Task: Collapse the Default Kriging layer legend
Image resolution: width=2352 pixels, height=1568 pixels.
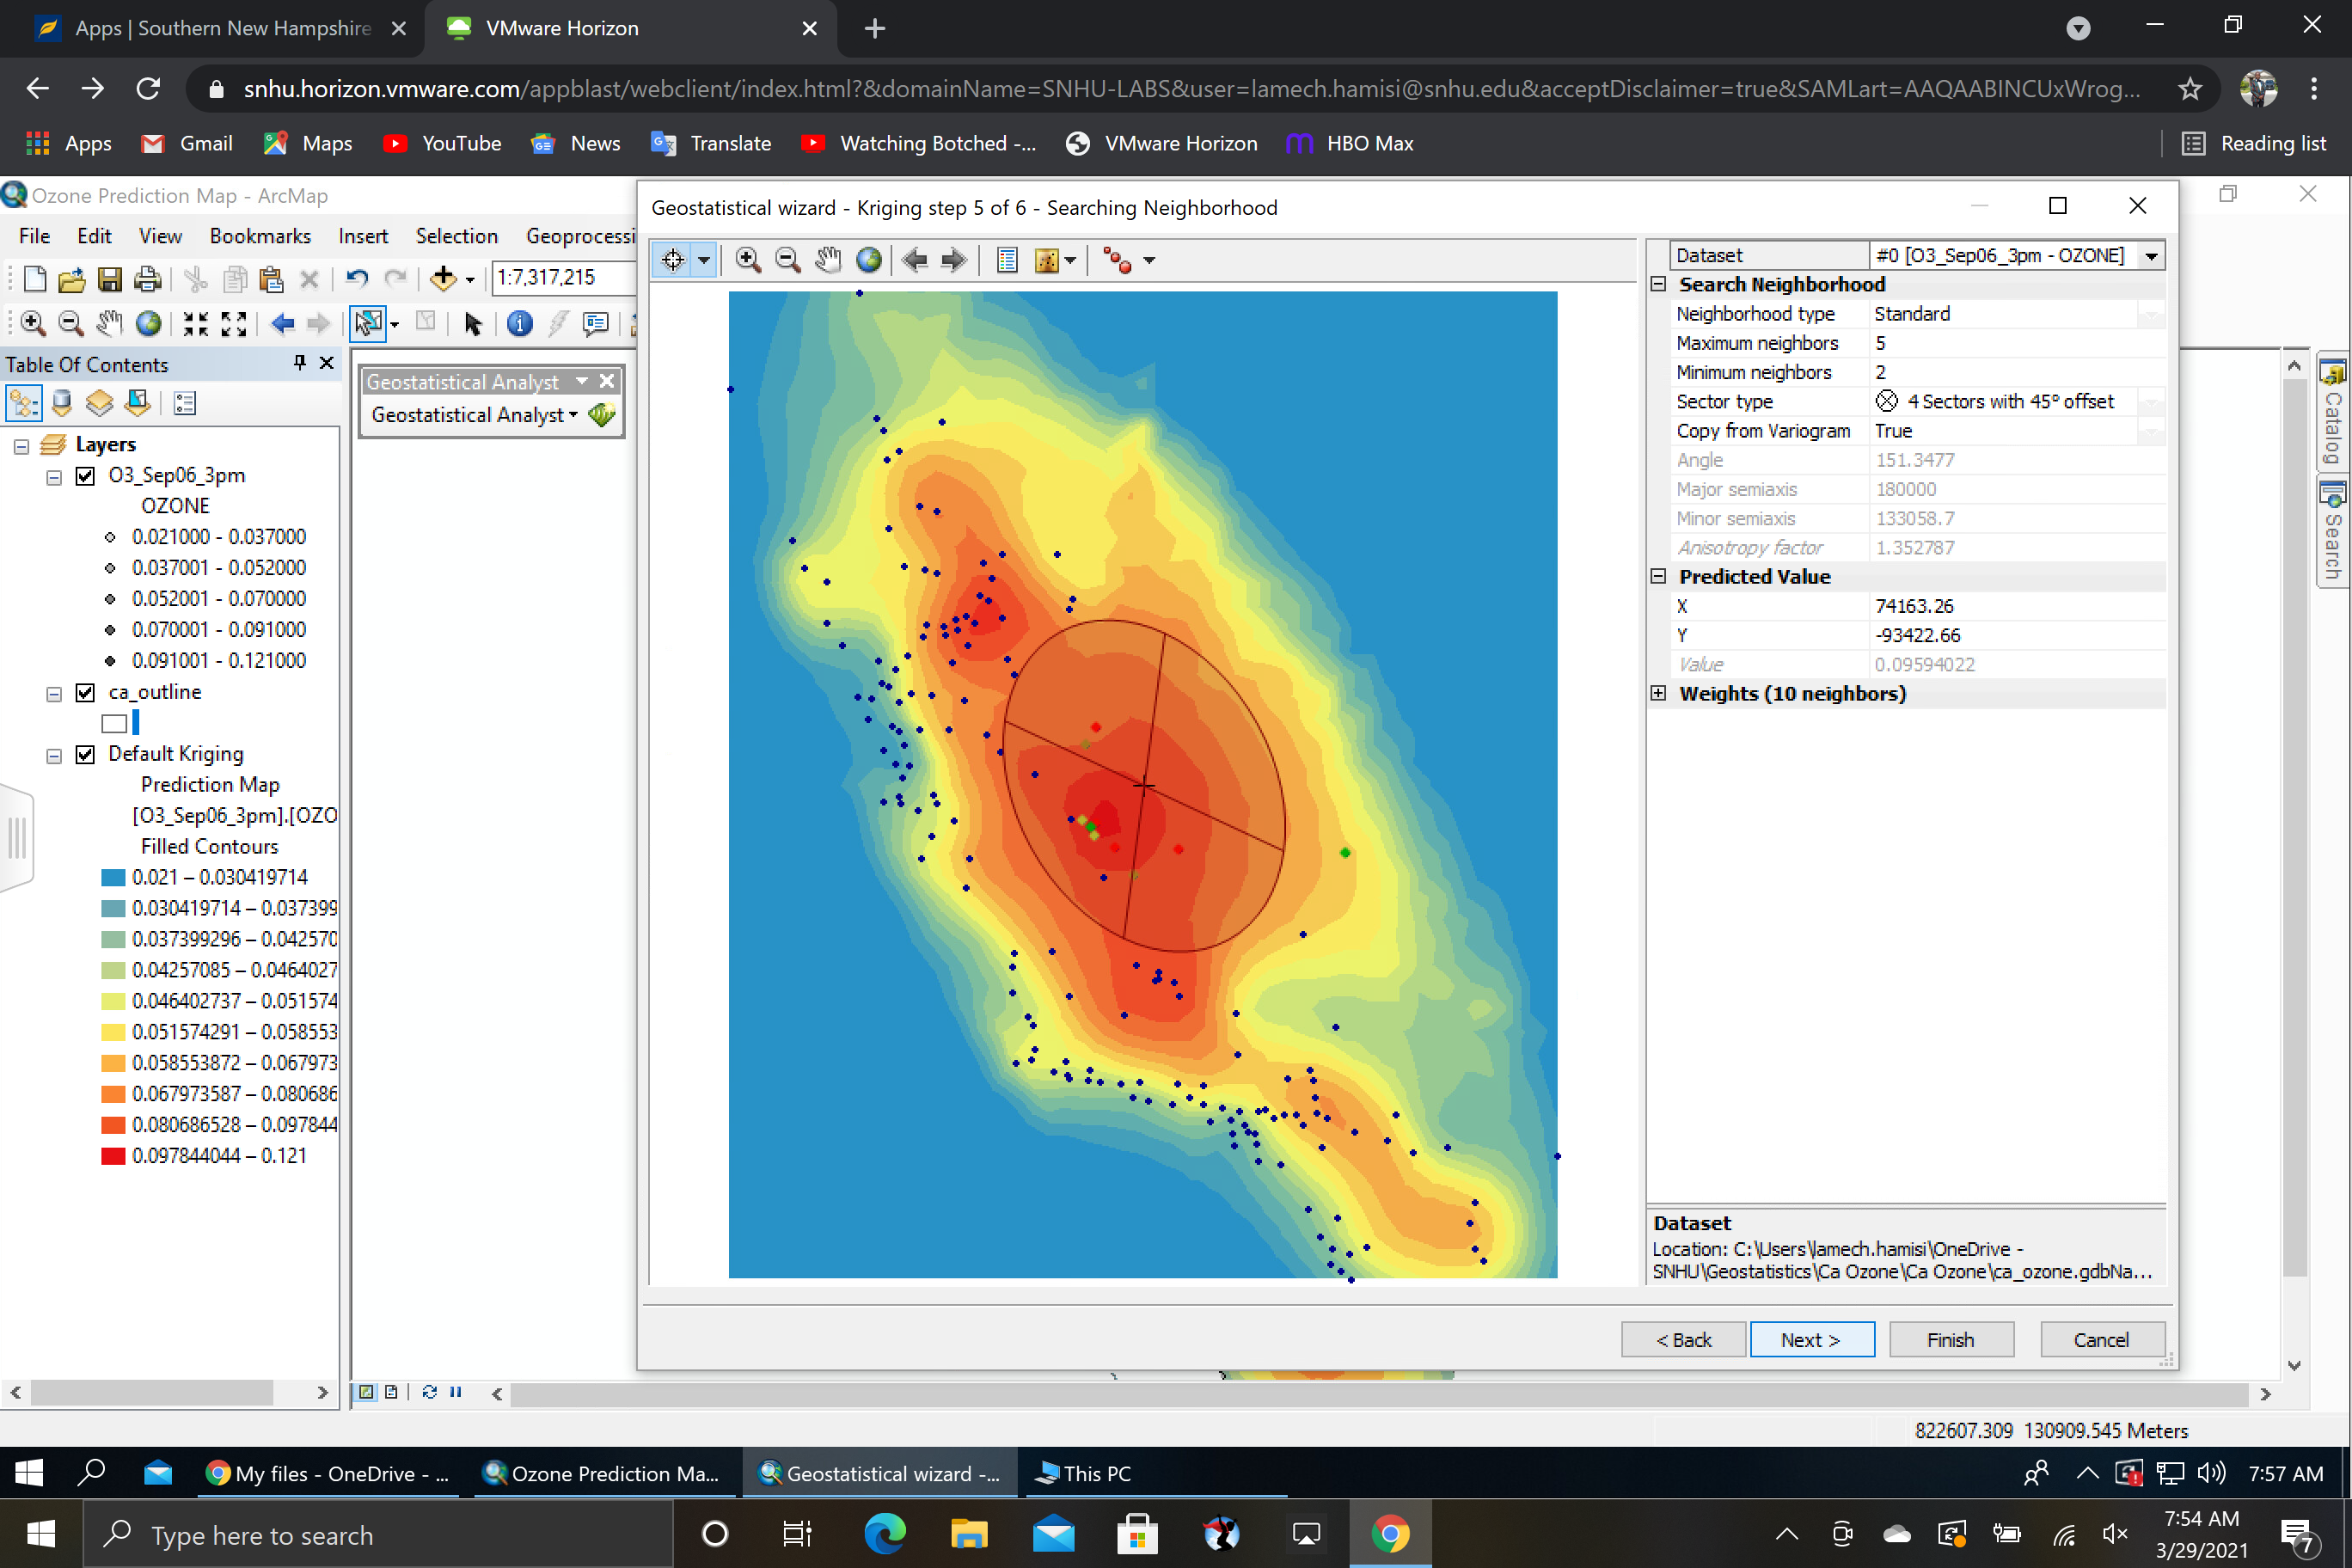Action: click(x=54, y=756)
